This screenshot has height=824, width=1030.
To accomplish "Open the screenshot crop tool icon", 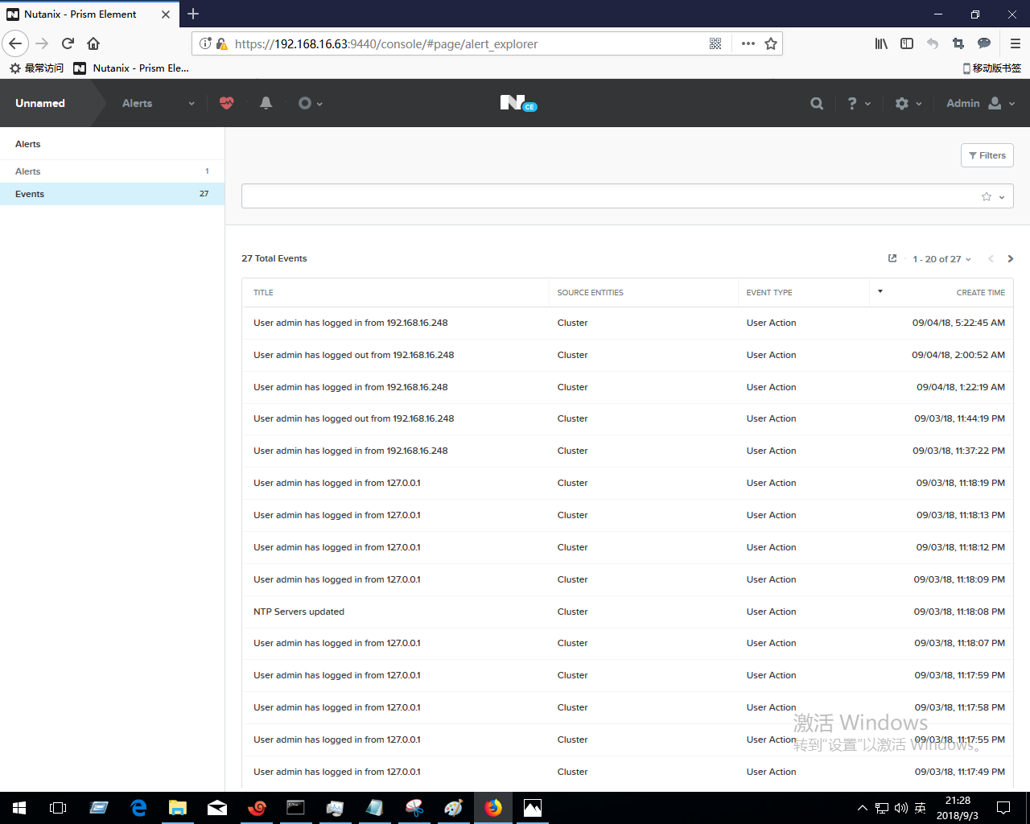I will 958,43.
